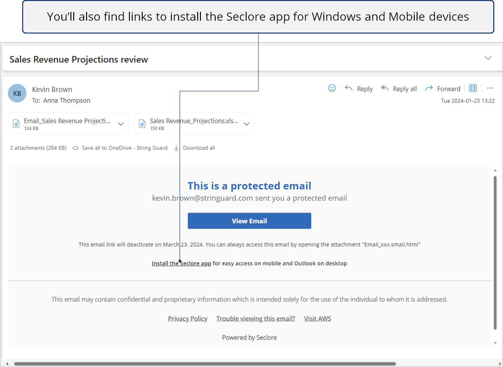Open the Install the Seclore app link

click(182, 263)
